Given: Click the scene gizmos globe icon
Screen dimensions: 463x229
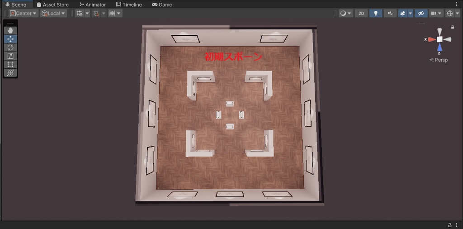Looking at the screenshot, I should coord(449,13).
